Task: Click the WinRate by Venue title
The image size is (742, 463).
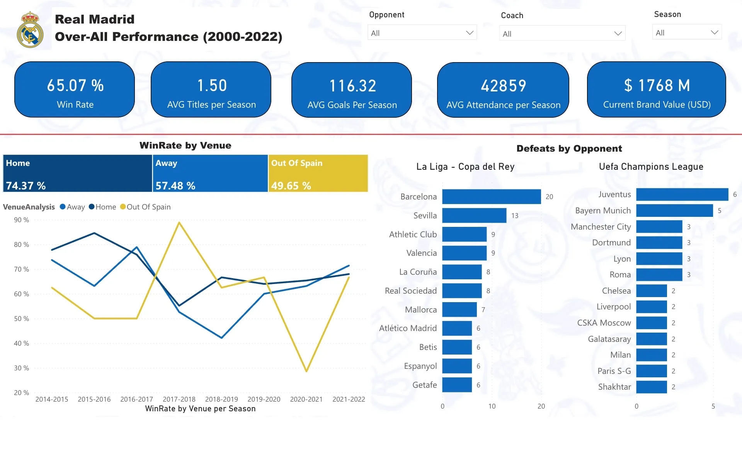Action: [185, 145]
